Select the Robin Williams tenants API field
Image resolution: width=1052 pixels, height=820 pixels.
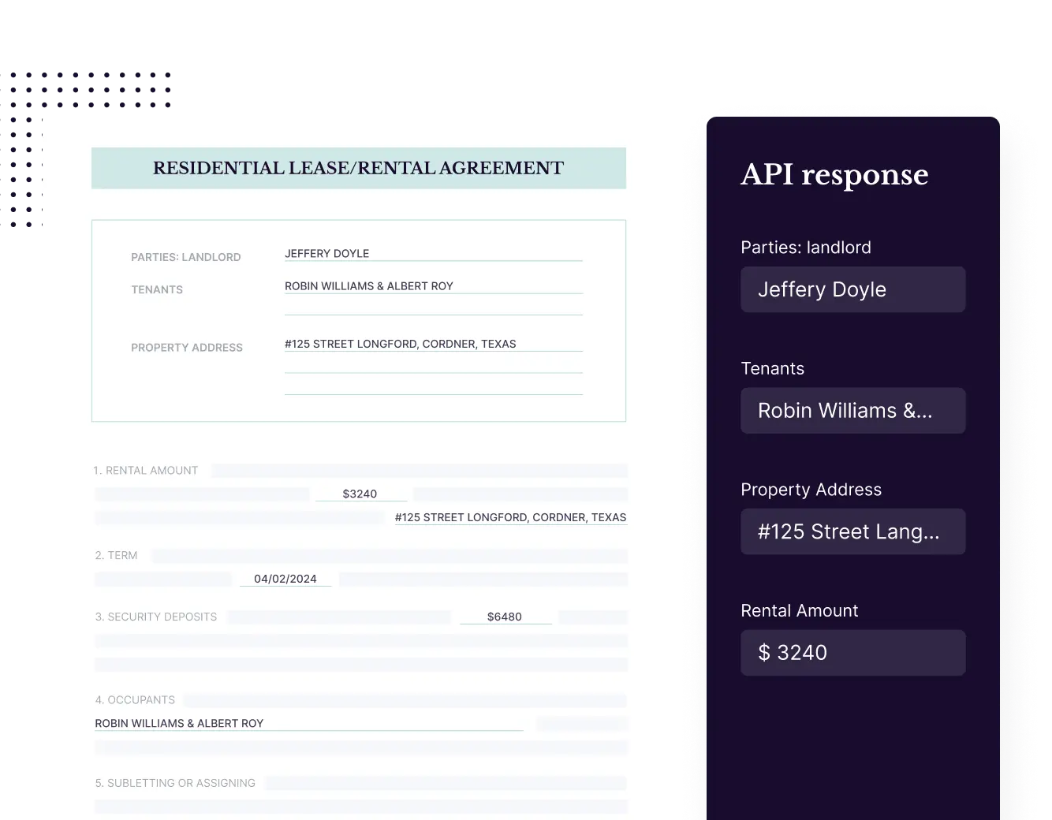coord(852,410)
